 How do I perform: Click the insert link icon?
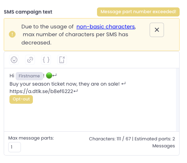[x=30, y=60]
